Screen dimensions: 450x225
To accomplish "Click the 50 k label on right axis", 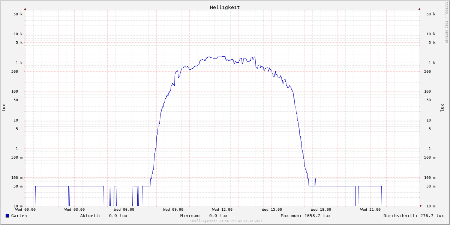I will 430,14.
